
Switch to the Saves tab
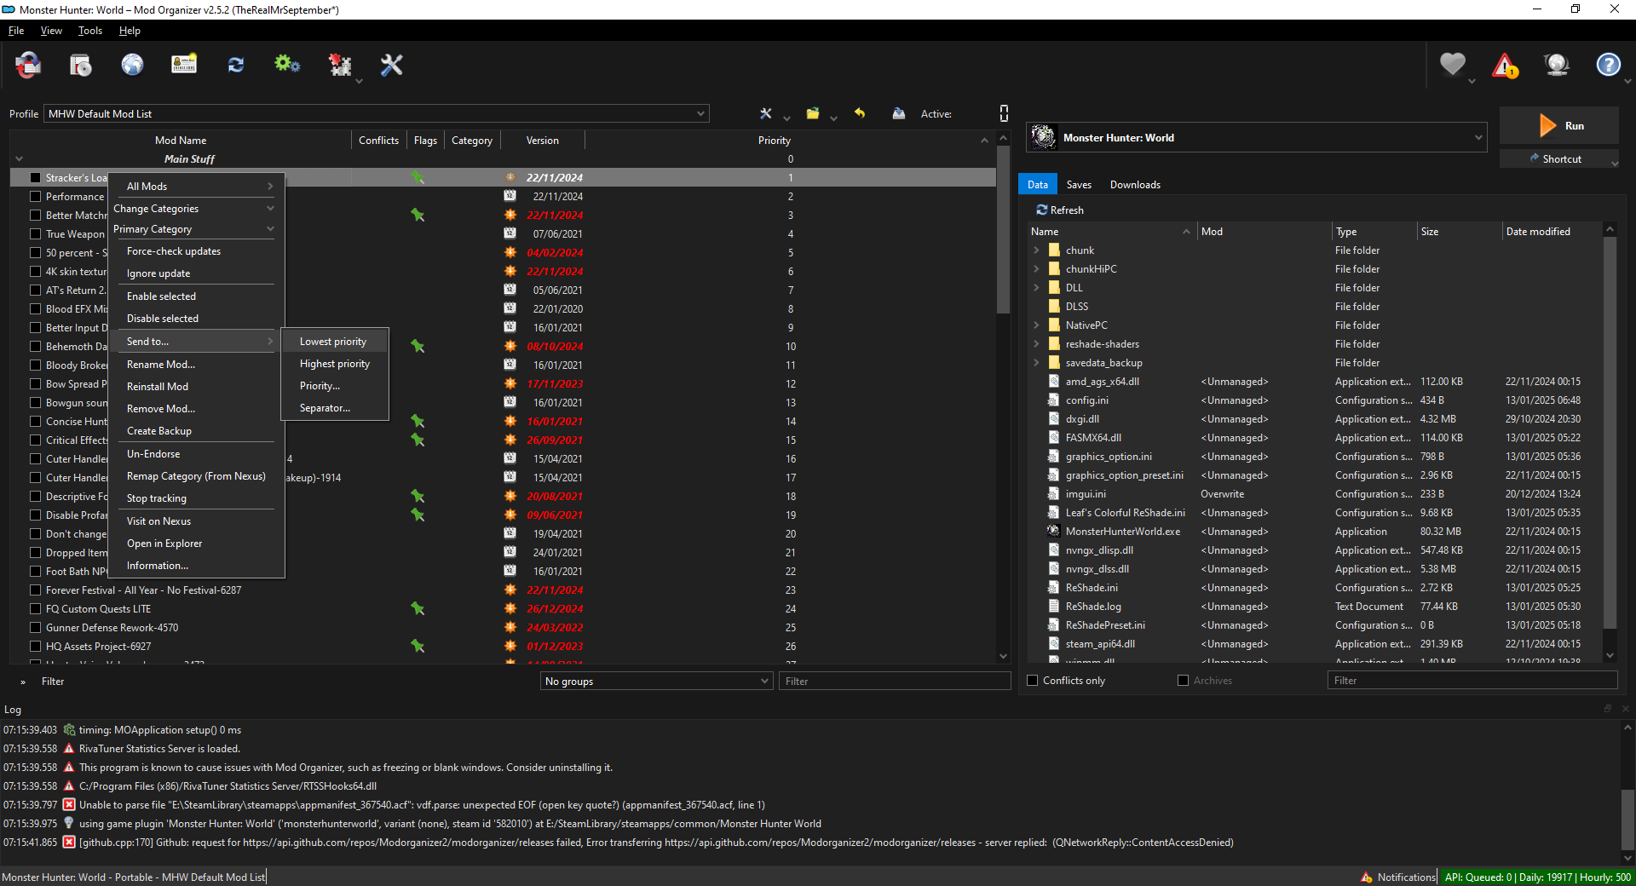[x=1079, y=184]
